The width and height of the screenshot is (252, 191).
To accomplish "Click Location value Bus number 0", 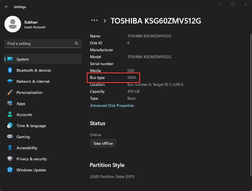I will 155,84.
